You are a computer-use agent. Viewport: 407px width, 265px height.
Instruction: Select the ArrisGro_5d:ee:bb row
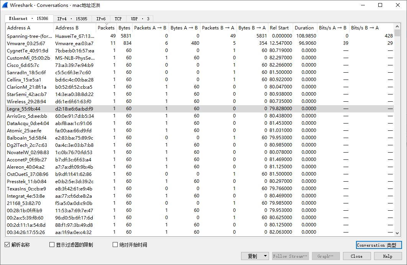pyautogui.click(x=200, y=116)
